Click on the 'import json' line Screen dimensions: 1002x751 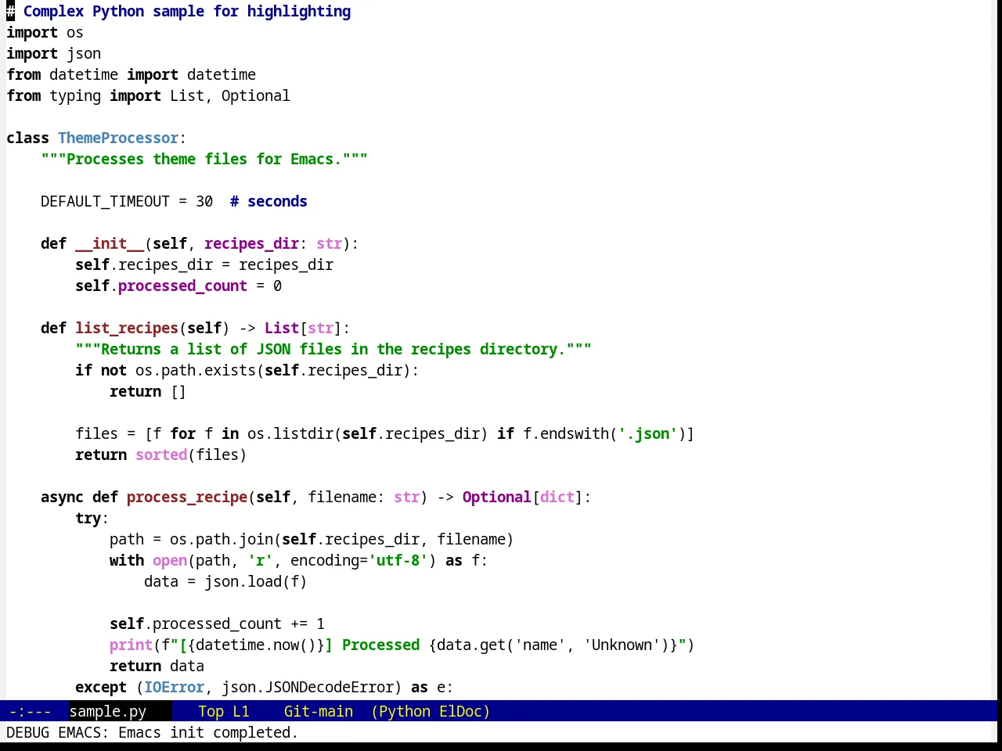coord(53,53)
